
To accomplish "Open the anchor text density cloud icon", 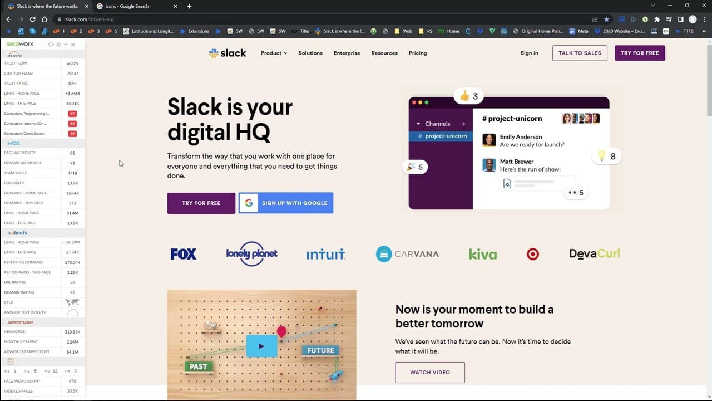I will 72,312.
